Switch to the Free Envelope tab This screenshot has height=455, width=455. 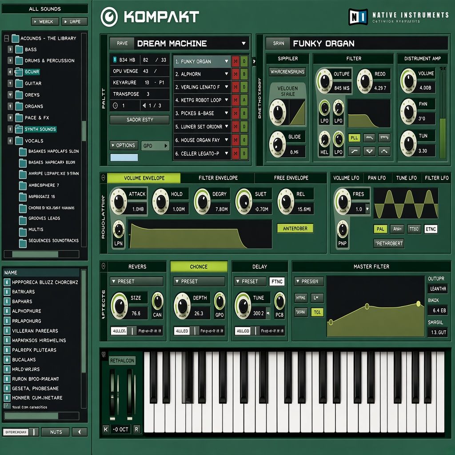(291, 178)
